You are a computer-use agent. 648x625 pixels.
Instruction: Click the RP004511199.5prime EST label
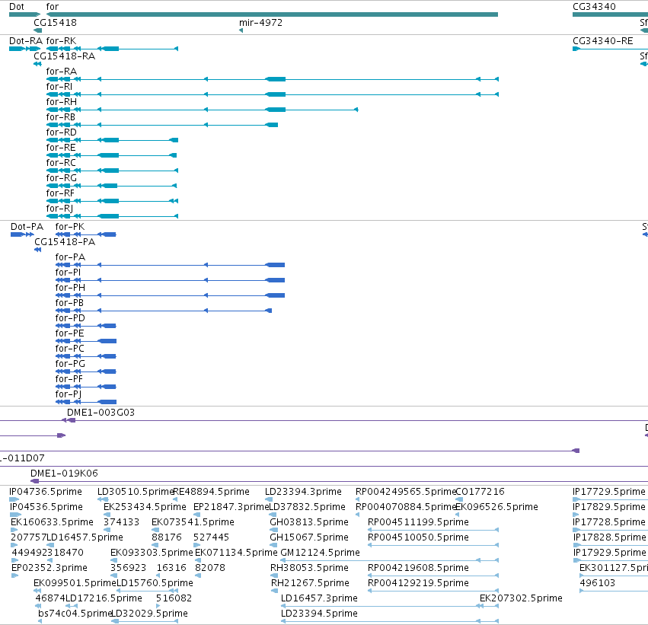(418, 522)
